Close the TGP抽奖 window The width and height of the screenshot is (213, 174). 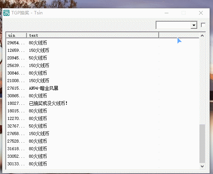(201, 13)
